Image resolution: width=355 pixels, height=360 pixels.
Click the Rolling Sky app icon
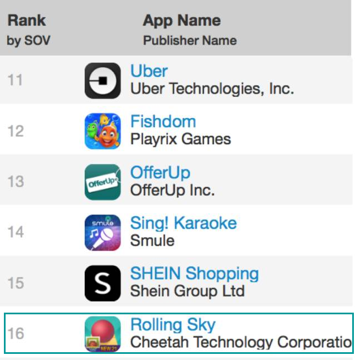[103, 334]
